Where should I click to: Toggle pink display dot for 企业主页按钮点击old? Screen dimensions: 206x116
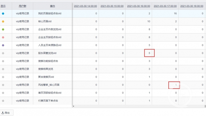(3, 37)
